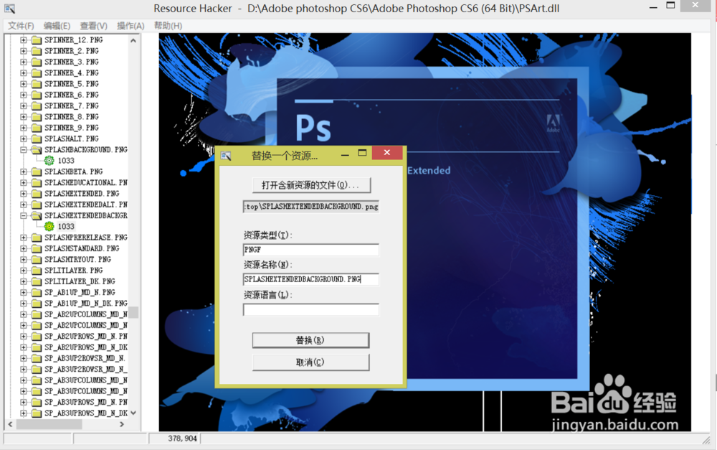Click the 替换(R) button
Viewport: 717px width, 450px height.
tap(310, 340)
